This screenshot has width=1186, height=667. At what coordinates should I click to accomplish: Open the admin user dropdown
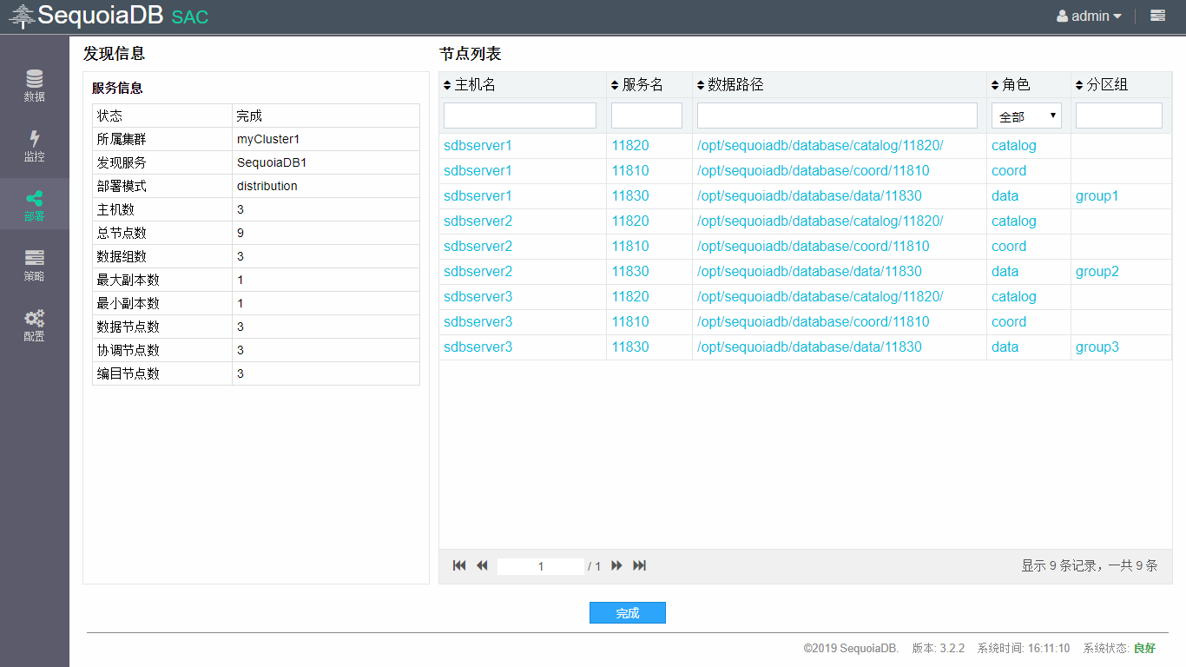click(1090, 16)
